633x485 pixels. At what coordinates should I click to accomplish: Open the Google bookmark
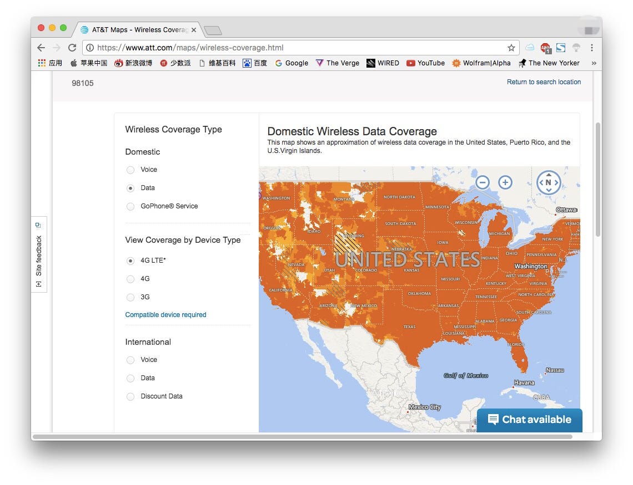pos(292,63)
